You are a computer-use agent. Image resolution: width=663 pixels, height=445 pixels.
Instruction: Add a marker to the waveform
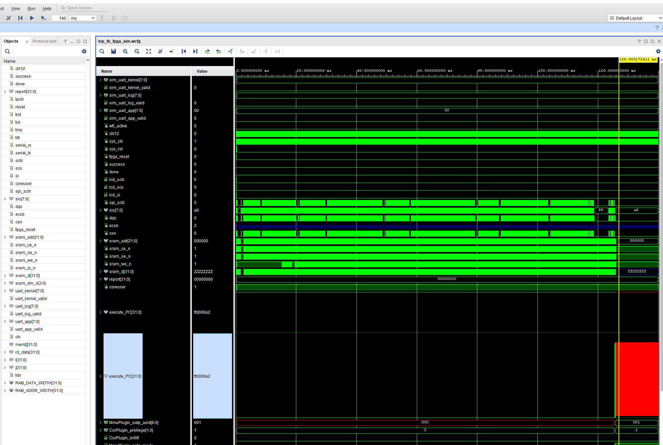click(230, 51)
